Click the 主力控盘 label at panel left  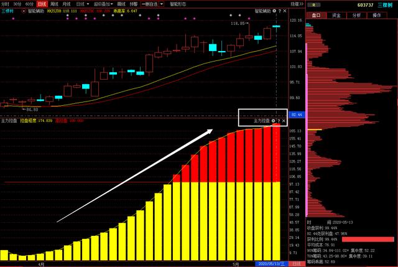pos(9,121)
